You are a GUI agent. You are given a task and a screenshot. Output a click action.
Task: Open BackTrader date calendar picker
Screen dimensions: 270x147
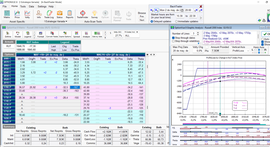182,10
